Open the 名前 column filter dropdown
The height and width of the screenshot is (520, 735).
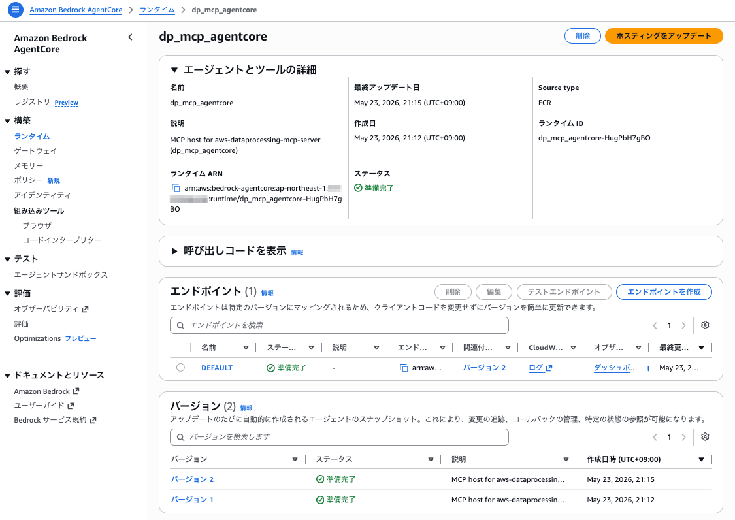246,348
